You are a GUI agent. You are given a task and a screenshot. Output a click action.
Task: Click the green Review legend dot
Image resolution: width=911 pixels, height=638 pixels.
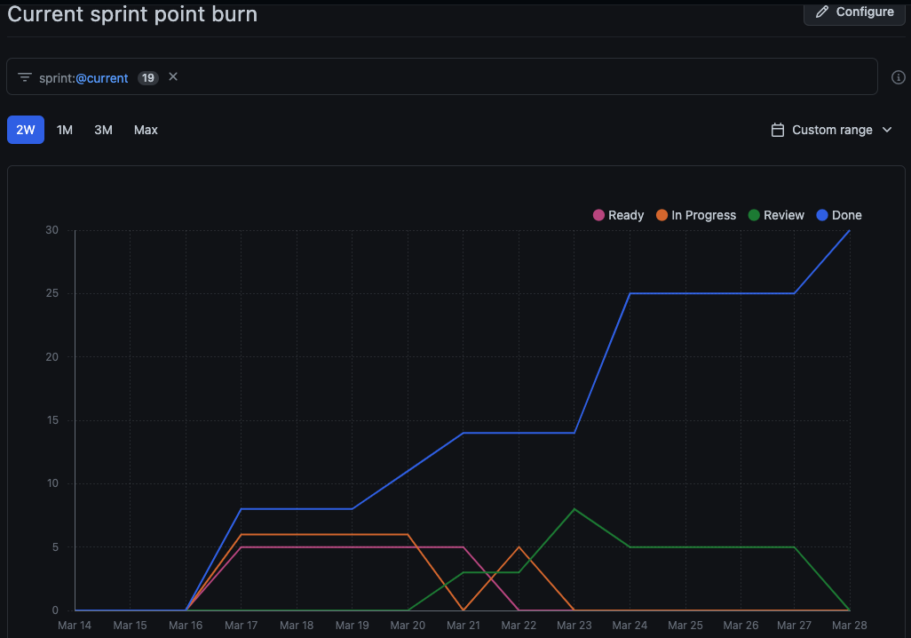[x=752, y=215]
